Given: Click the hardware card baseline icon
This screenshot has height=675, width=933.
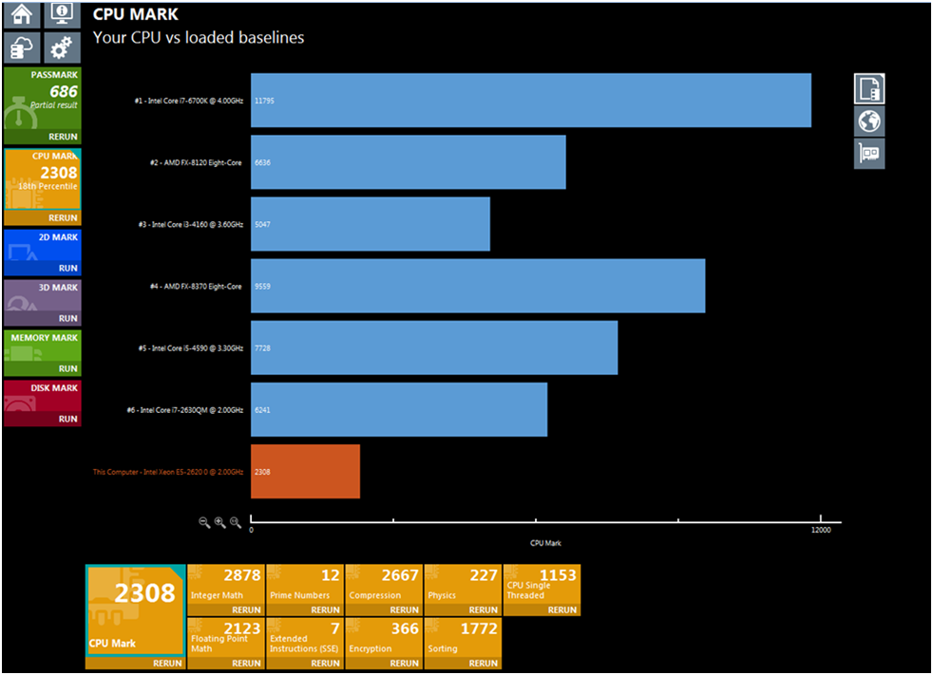Looking at the screenshot, I should coord(869,154).
